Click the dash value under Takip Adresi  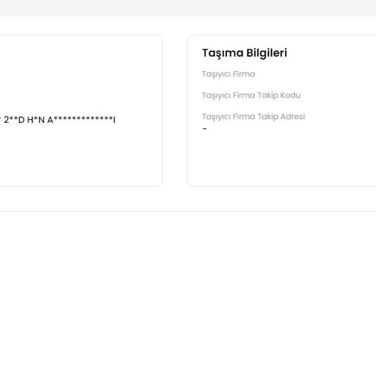click(205, 129)
